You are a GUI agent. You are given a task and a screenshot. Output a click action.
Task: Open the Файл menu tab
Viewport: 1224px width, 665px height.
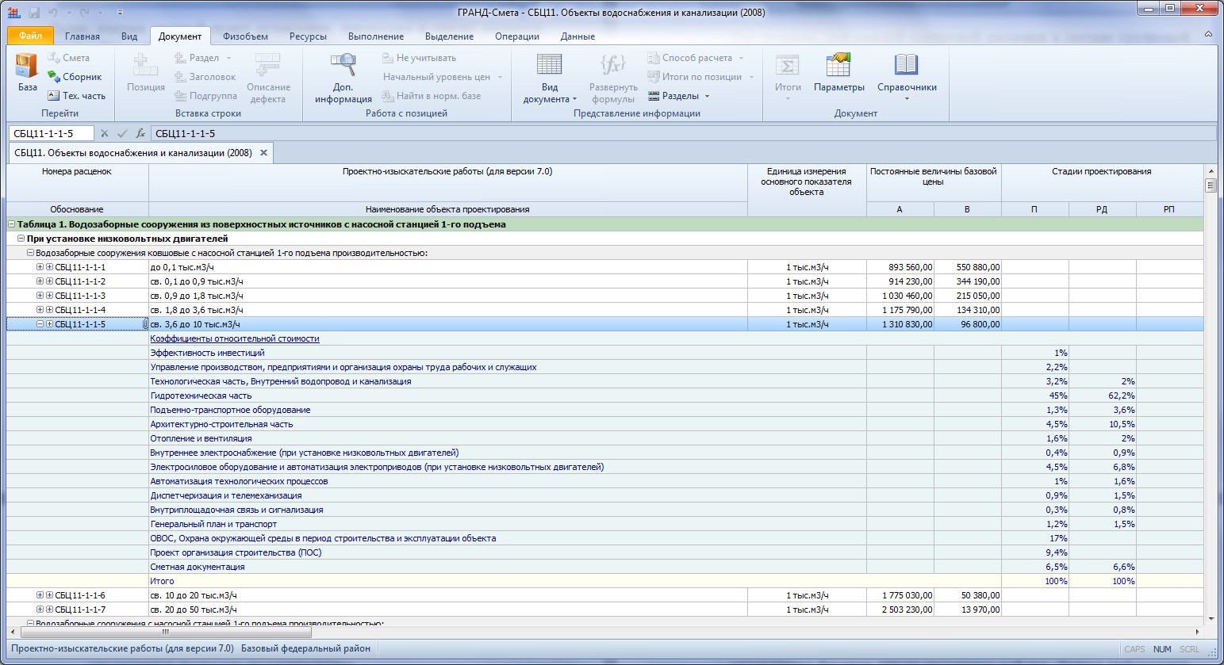pyautogui.click(x=31, y=36)
